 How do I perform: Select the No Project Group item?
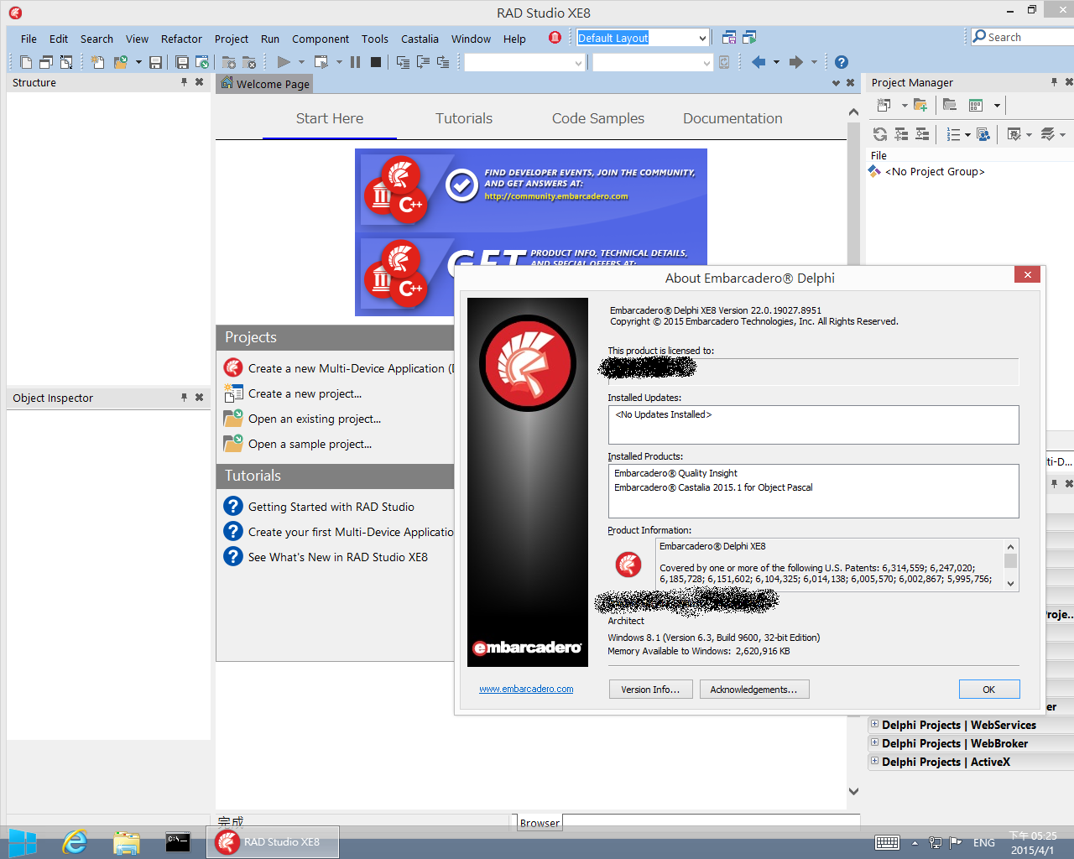point(935,171)
